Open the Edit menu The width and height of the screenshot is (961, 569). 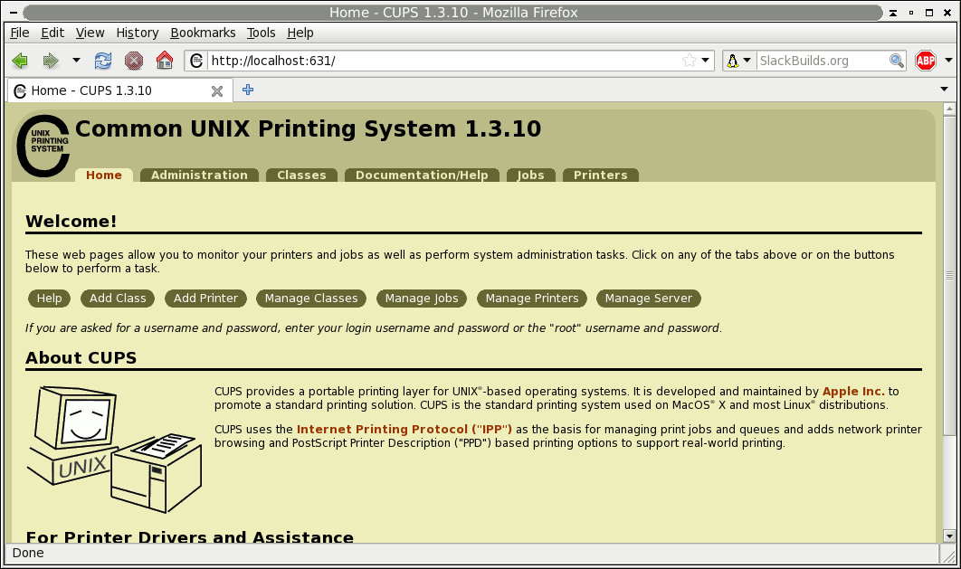coord(52,33)
